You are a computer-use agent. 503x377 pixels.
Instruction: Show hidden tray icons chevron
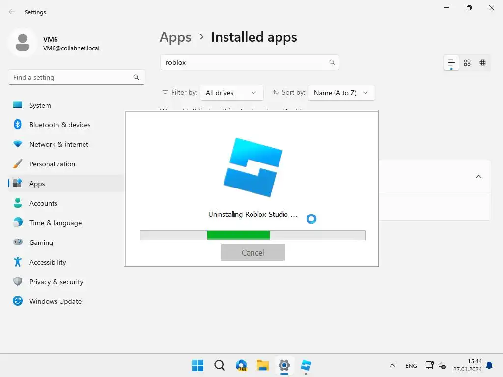[392, 365]
